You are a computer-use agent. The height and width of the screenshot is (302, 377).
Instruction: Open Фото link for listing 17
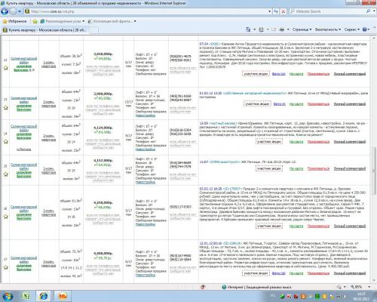tap(279, 273)
